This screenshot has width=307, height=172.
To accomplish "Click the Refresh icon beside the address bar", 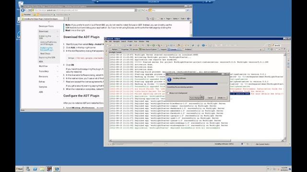I will point(143,10).
